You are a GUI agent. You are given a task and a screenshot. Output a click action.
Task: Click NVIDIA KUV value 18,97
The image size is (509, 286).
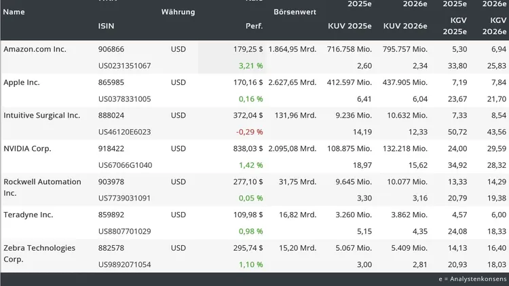tap(362, 165)
